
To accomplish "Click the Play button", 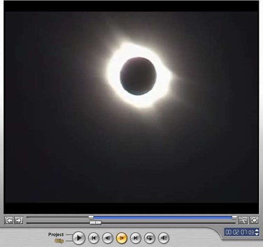I will pyautogui.click(x=79, y=238).
